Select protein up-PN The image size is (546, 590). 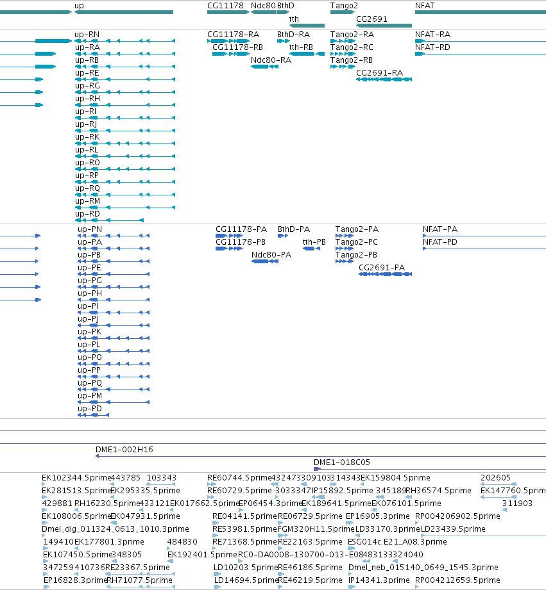[x=90, y=229]
